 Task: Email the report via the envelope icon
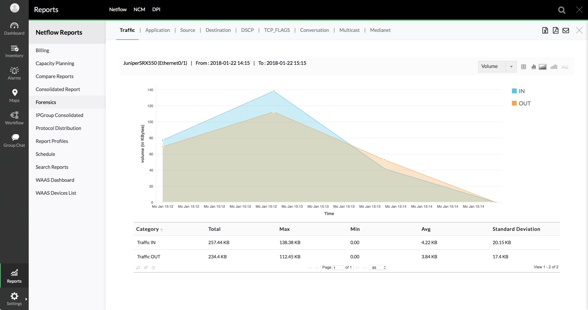click(x=566, y=30)
